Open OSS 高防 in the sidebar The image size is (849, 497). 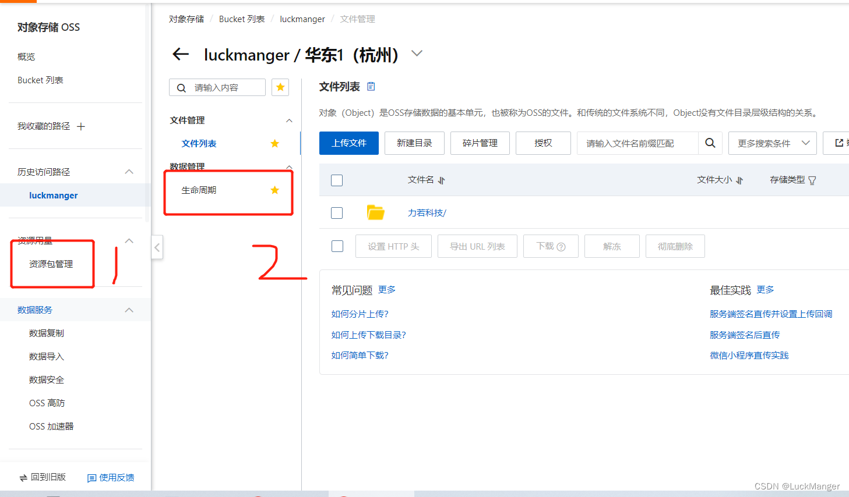(47, 403)
